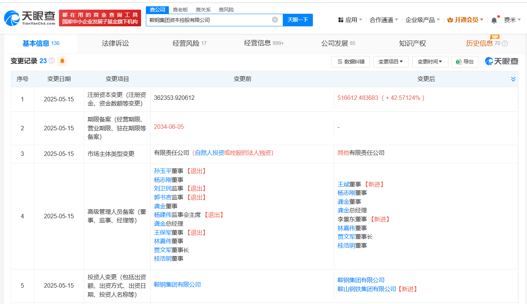Click the 序号 column header
Screen dimensions: 527x304
point(22,79)
